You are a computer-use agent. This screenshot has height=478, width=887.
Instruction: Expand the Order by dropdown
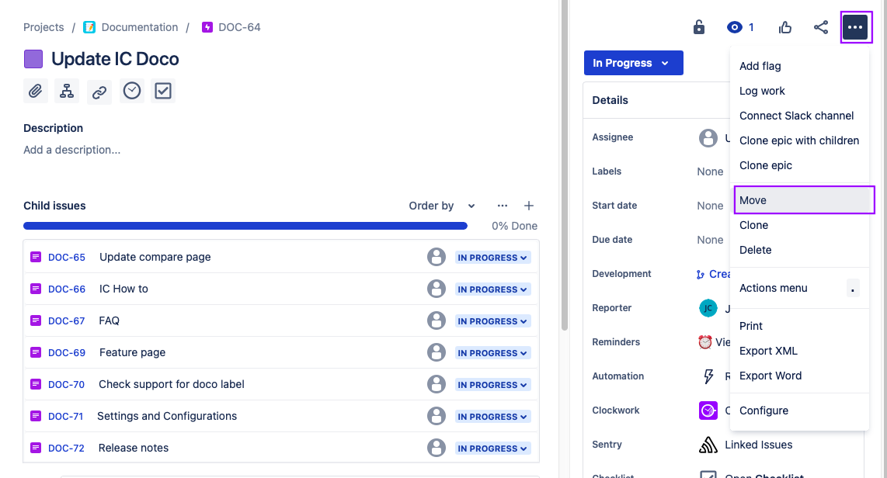[x=441, y=206]
